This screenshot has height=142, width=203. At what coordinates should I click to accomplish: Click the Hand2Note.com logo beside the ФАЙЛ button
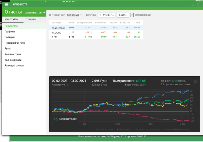141,15
